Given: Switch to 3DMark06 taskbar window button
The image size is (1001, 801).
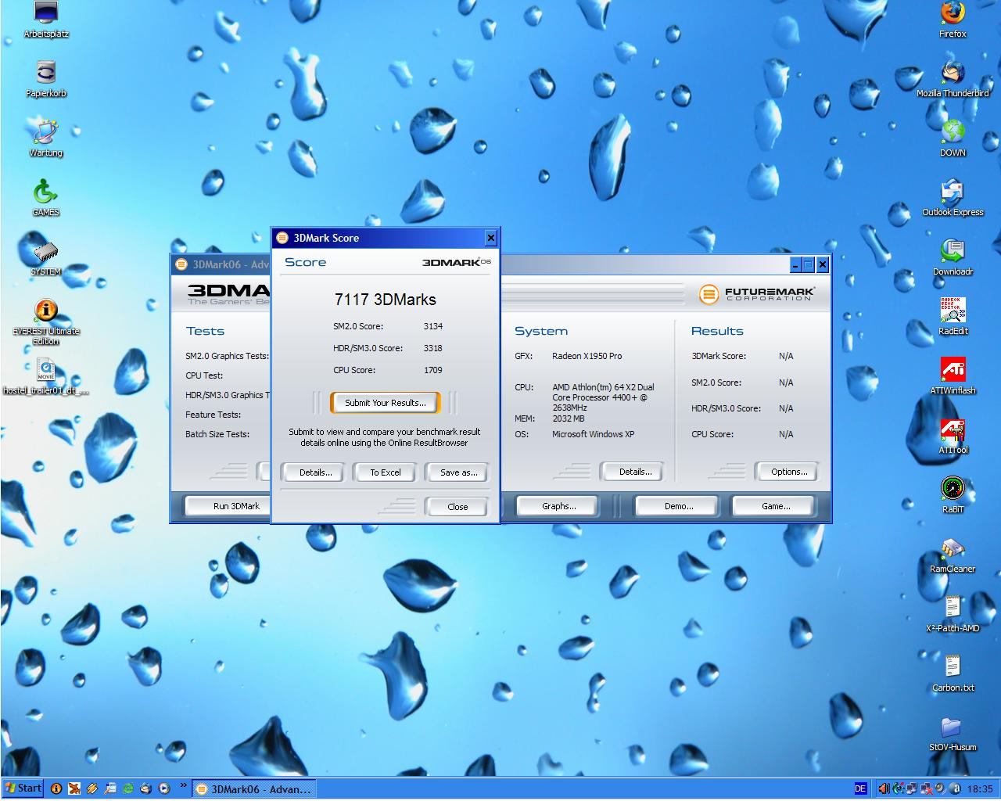Looking at the screenshot, I should pyautogui.click(x=255, y=789).
